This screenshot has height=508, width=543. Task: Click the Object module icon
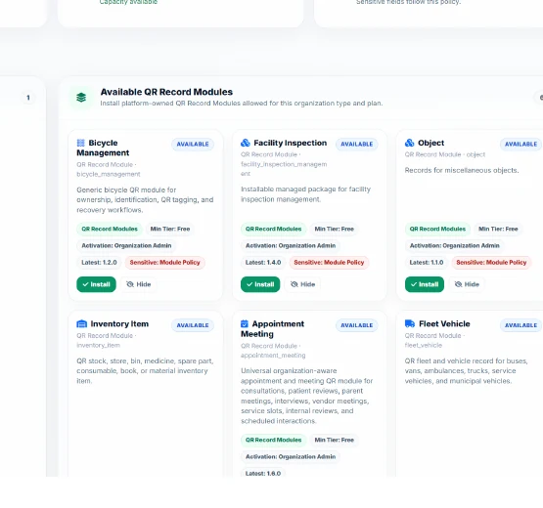409,143
